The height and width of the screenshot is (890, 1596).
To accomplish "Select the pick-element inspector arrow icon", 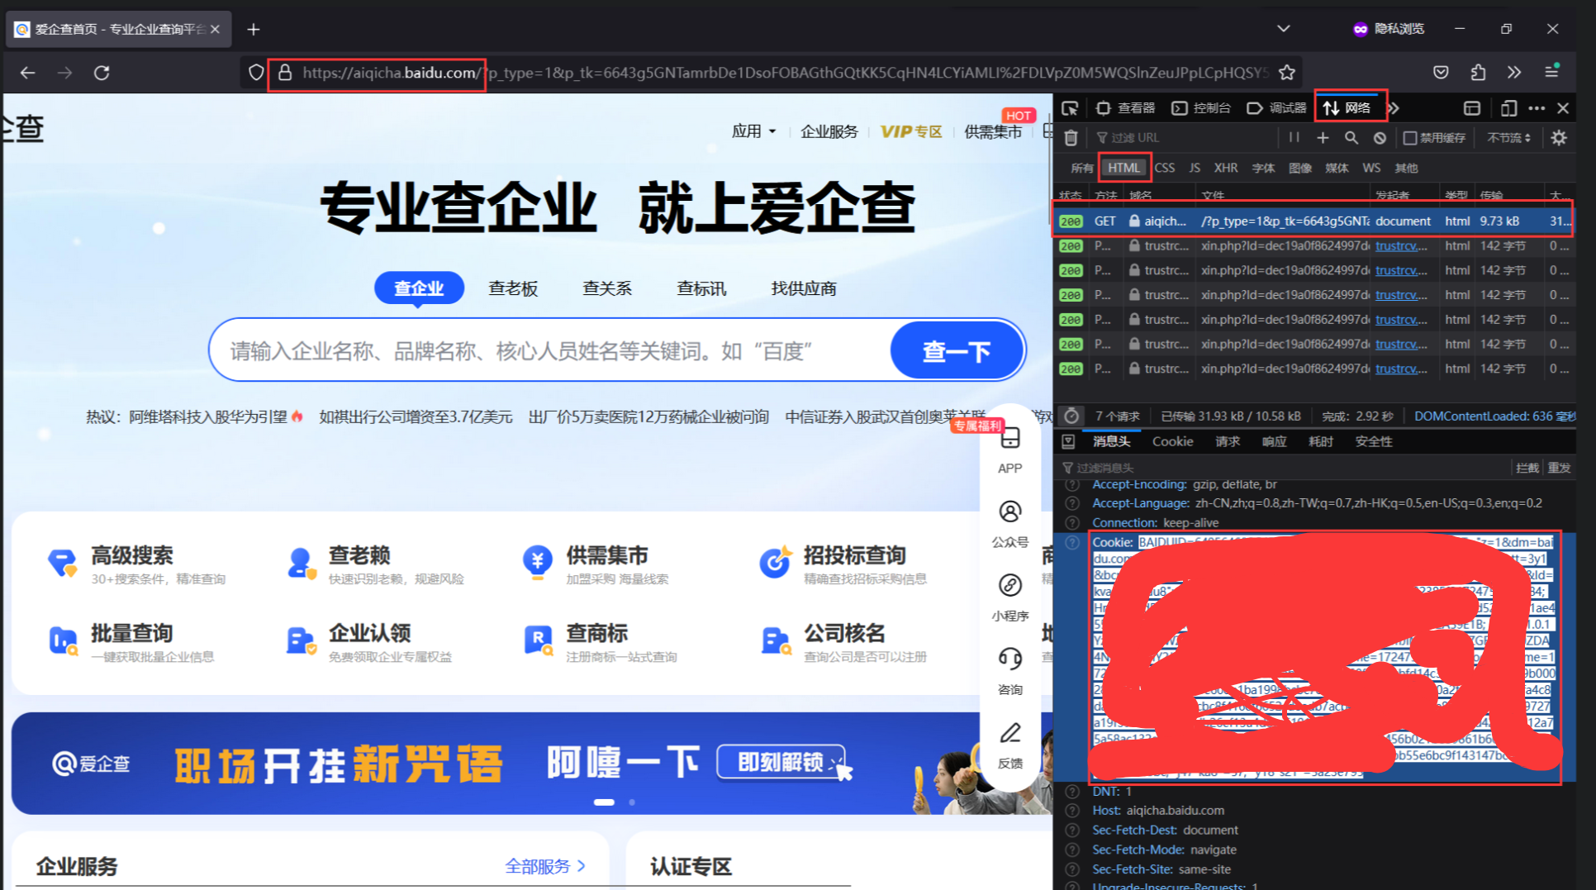I will click(1071, 107).
